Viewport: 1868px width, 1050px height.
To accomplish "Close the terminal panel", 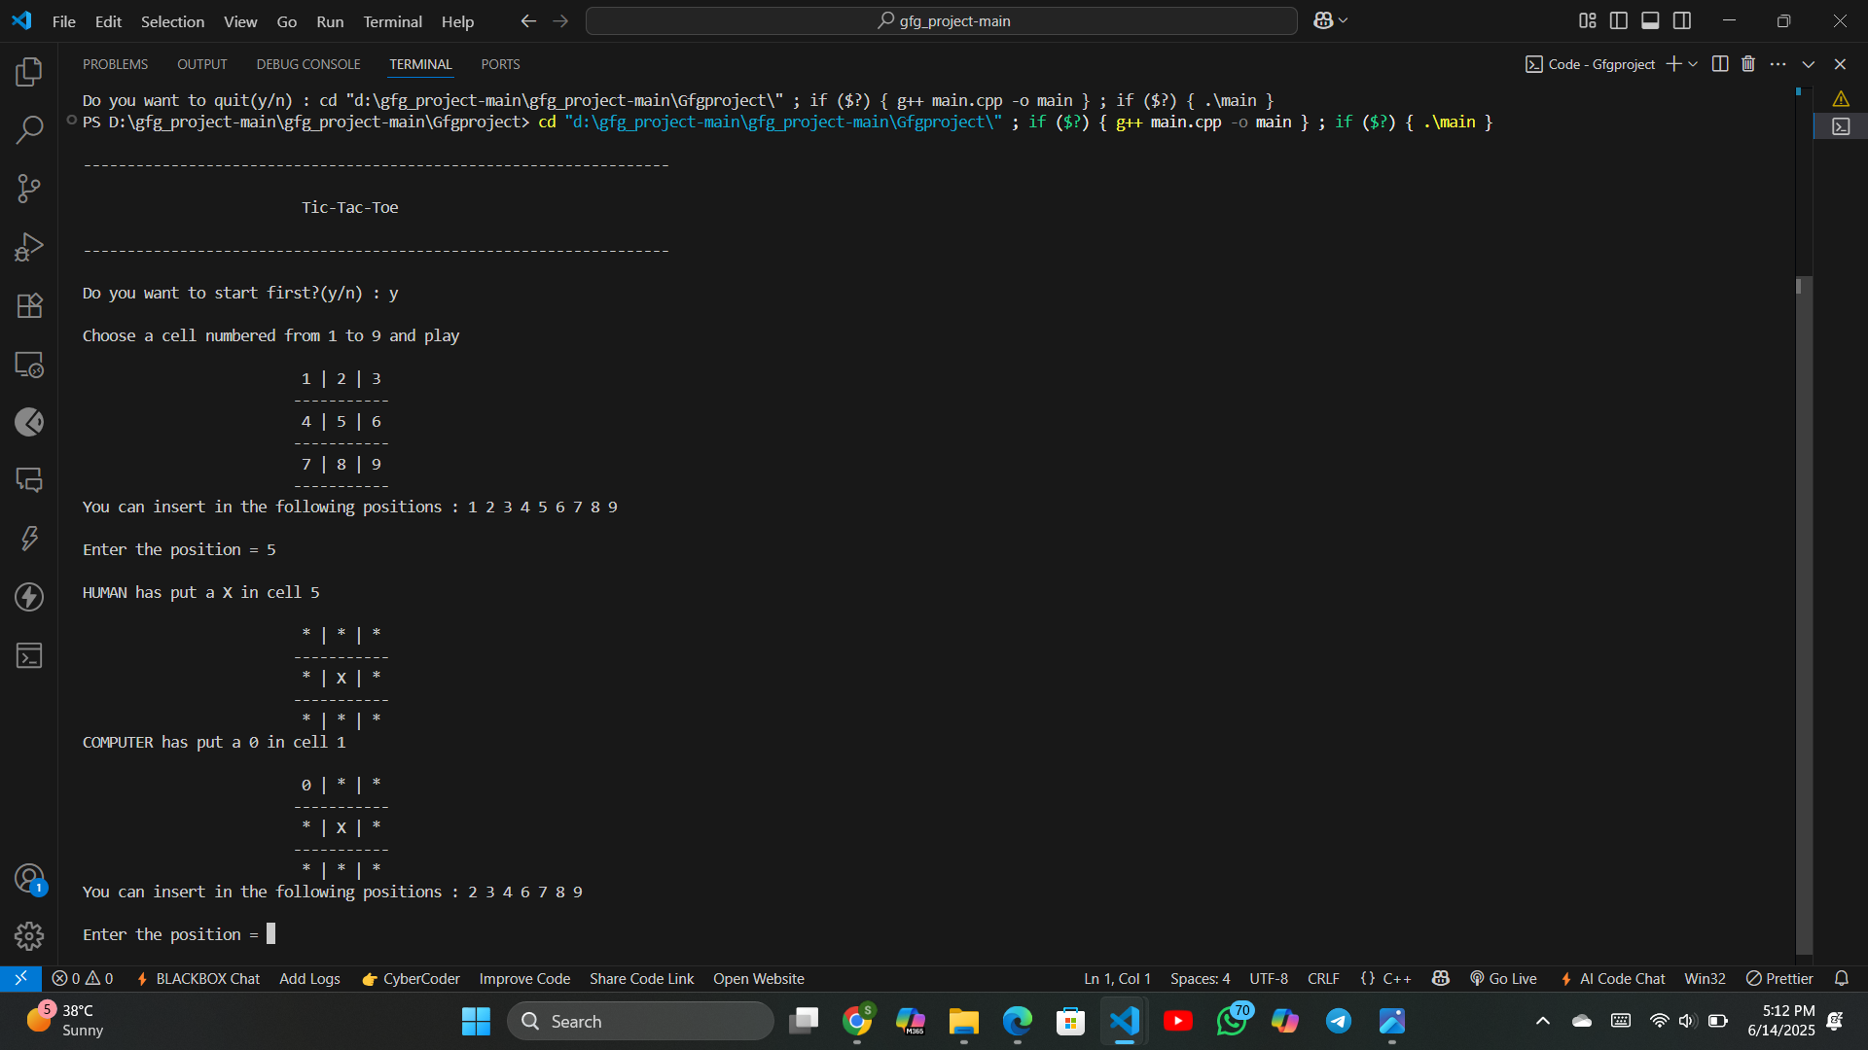I will 1840,64.
